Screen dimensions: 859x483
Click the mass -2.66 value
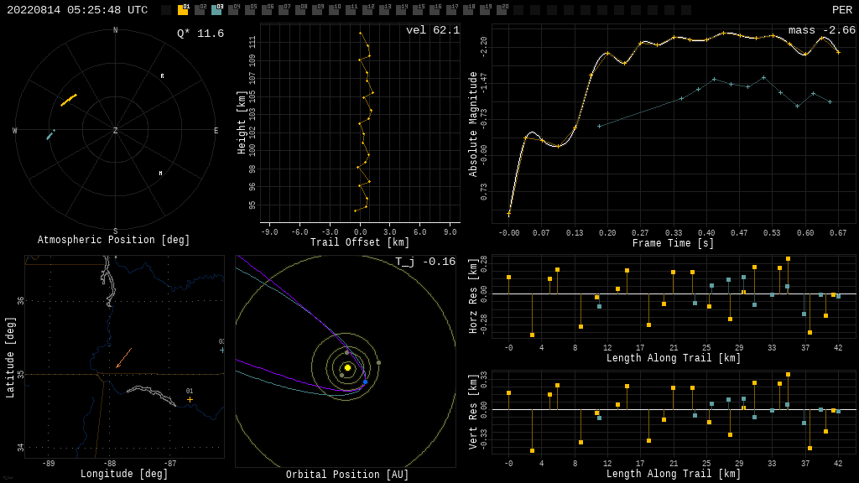pos(822,30)
